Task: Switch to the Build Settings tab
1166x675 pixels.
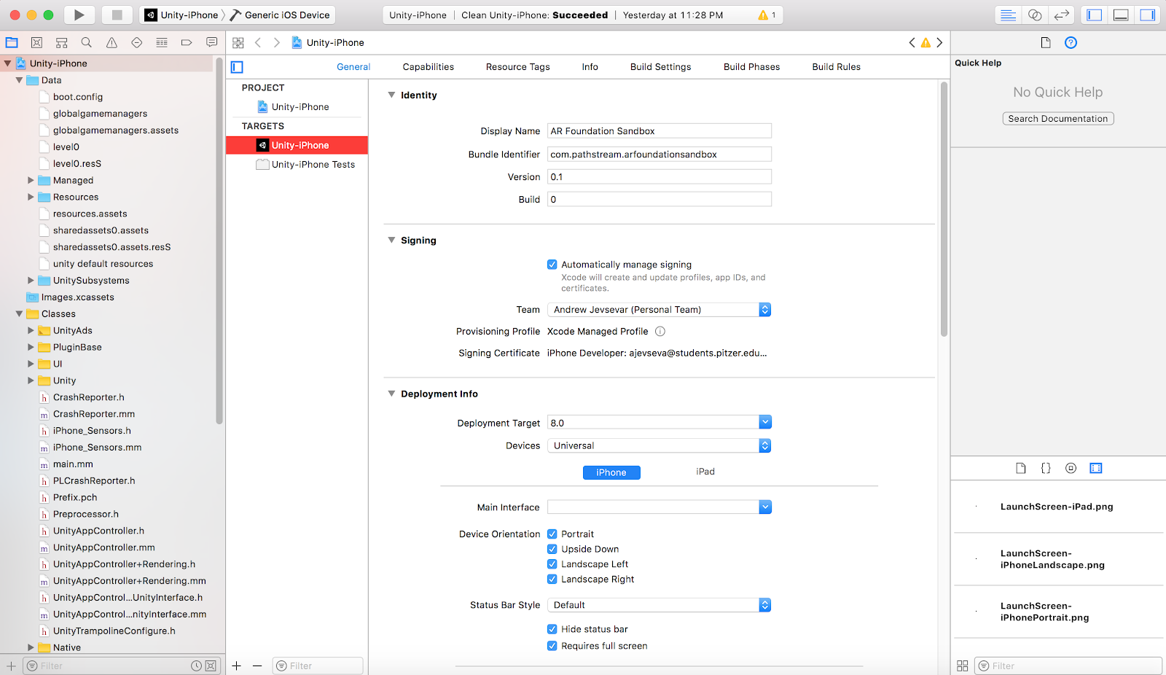Action: tap(661, 67)
